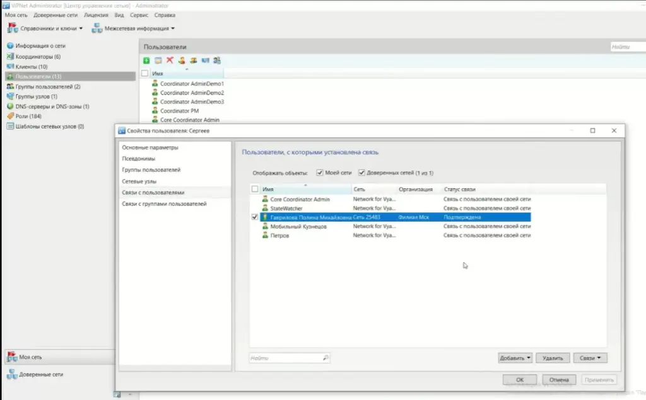Click the properties window icon in users toolbar
Viewport: 646px width, 400px height.
coord(158,60)
